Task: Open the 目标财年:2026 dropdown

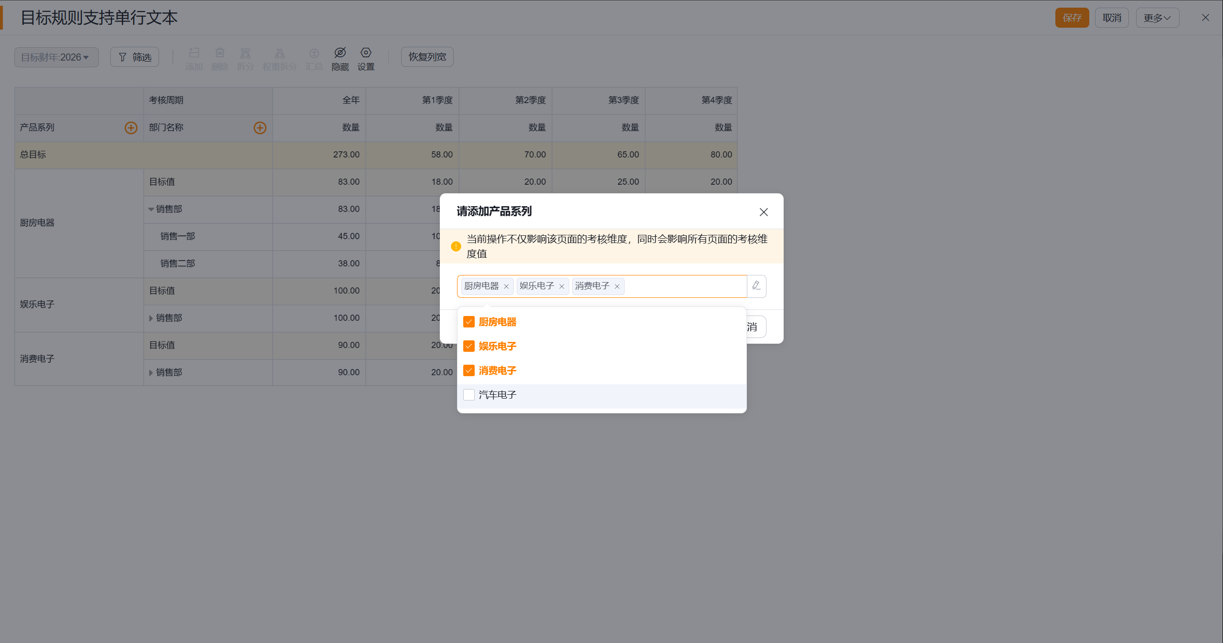Action: click(56, 57)
